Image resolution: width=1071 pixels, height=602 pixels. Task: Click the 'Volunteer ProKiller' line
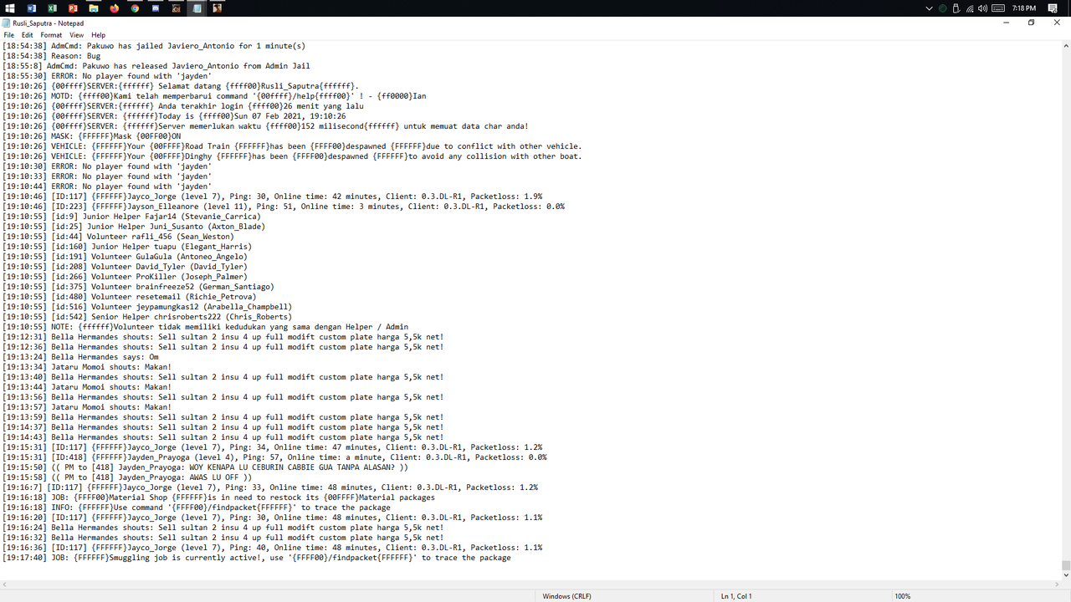pos(125,277)
